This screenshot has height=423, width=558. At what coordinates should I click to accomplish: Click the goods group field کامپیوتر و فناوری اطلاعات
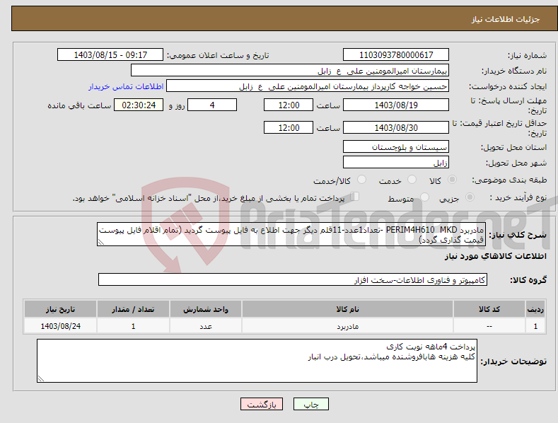click(293, 280)
